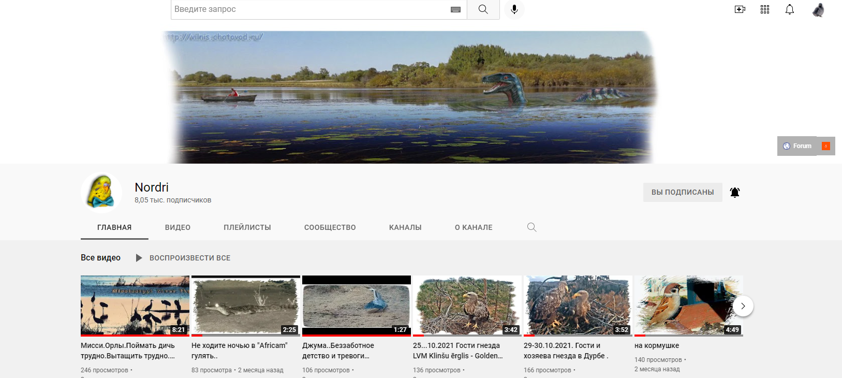Open the LVM Klinšu ērglis eagle thumbnail

(x=467, y=306)
